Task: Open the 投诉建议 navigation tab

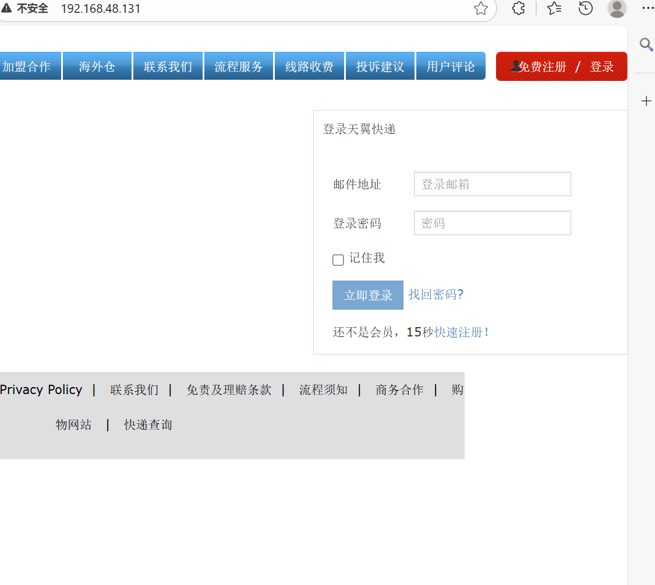Action: (x=380, y=66)
